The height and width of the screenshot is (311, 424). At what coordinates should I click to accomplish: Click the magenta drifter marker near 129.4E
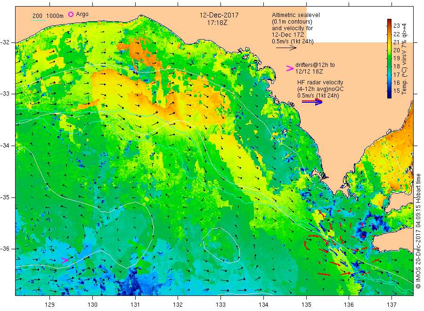[x=65, y=261]
